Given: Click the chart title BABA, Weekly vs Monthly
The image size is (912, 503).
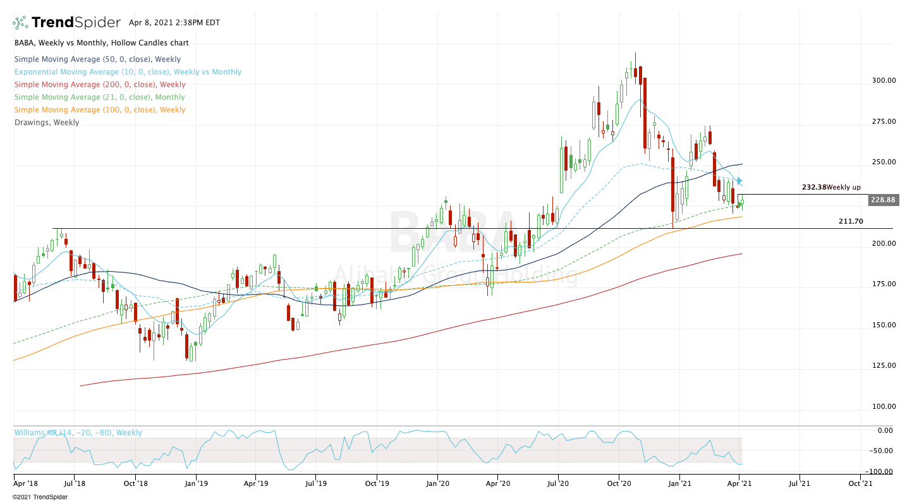Looking at the screenshot, I should click(101, 43).
